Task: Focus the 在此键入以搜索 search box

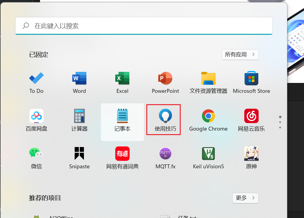Action: 144,26
